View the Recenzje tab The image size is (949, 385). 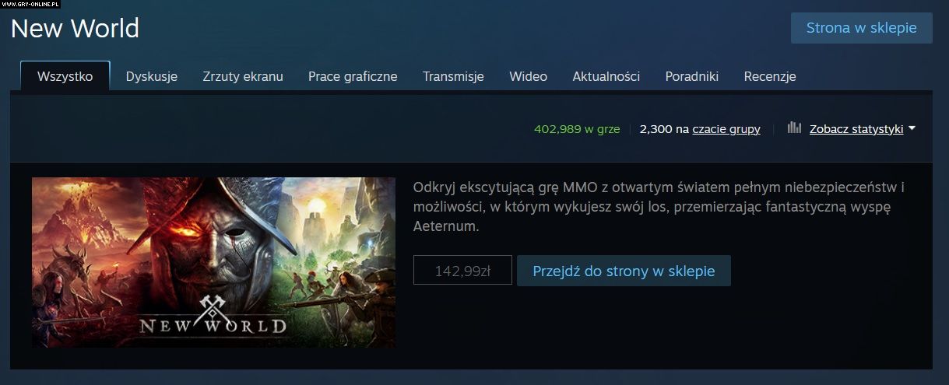tap(770, 76)
